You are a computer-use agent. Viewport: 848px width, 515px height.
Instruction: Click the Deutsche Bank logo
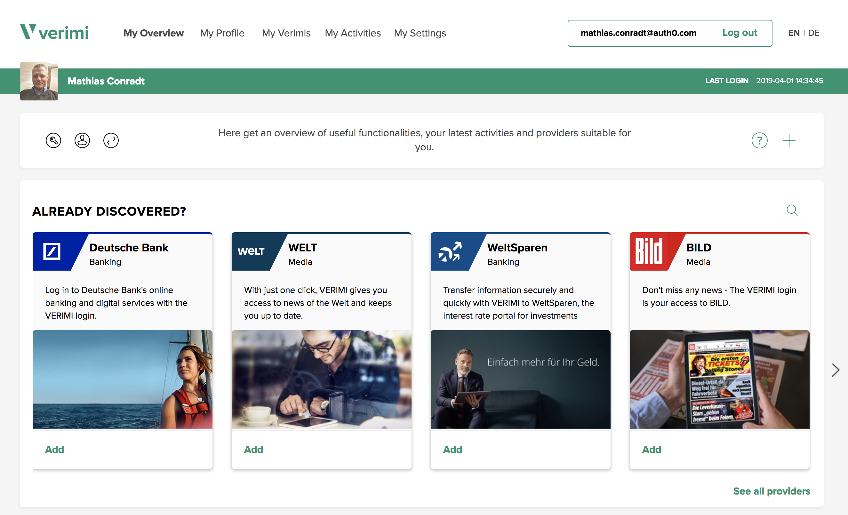coord(52,251)
